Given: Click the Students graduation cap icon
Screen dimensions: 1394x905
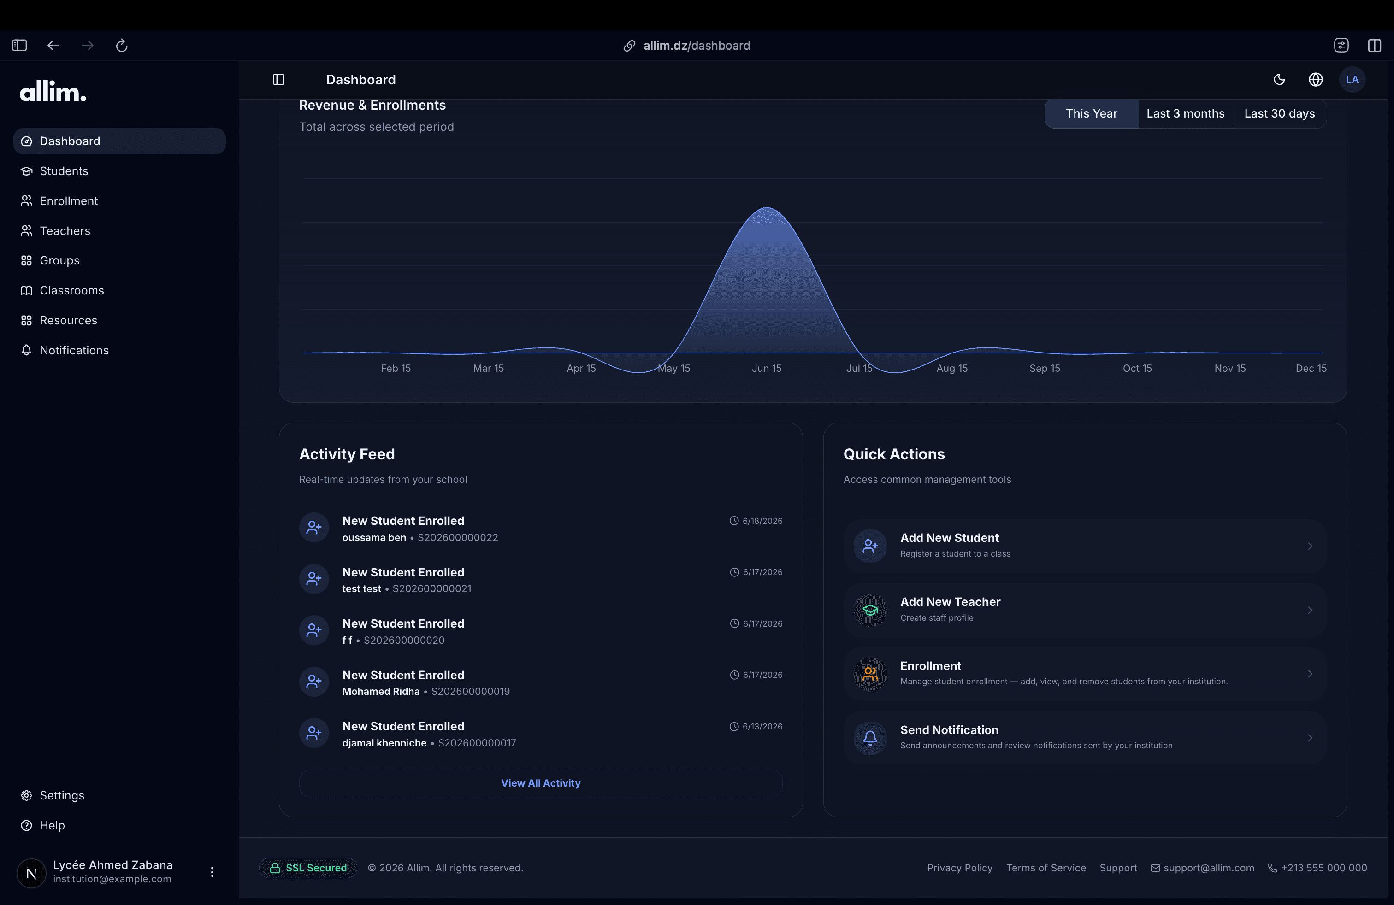Looking at the screenshot, I should coord(26,171).
